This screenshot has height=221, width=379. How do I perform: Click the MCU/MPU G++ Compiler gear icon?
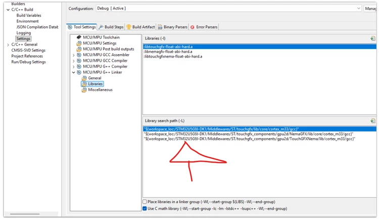coord(79,66)
